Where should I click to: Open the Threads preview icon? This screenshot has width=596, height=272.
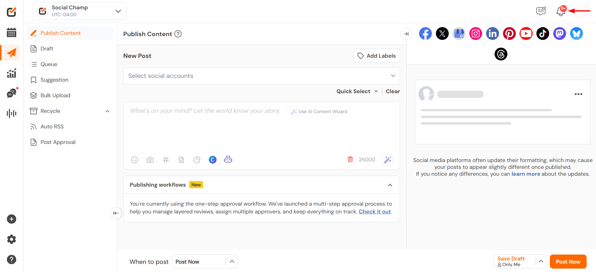tap(501, 54)
